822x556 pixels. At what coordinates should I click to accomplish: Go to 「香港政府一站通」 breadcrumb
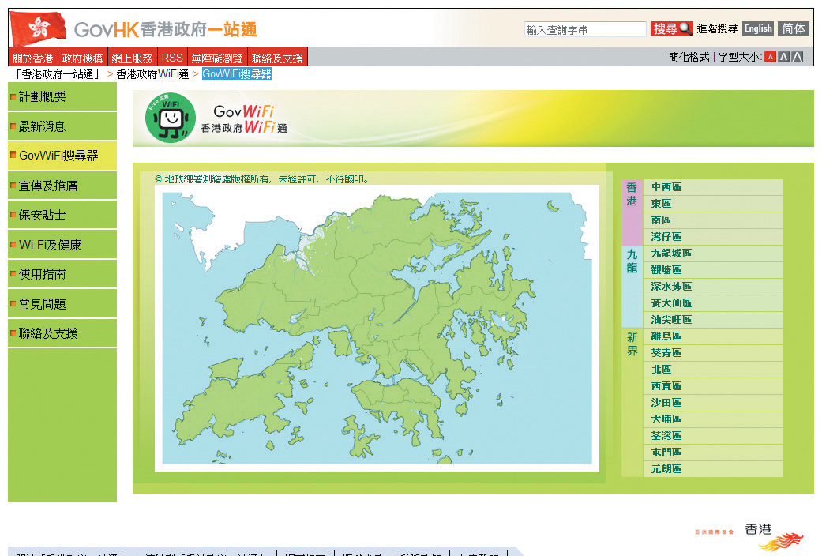(x=58, y=74)
